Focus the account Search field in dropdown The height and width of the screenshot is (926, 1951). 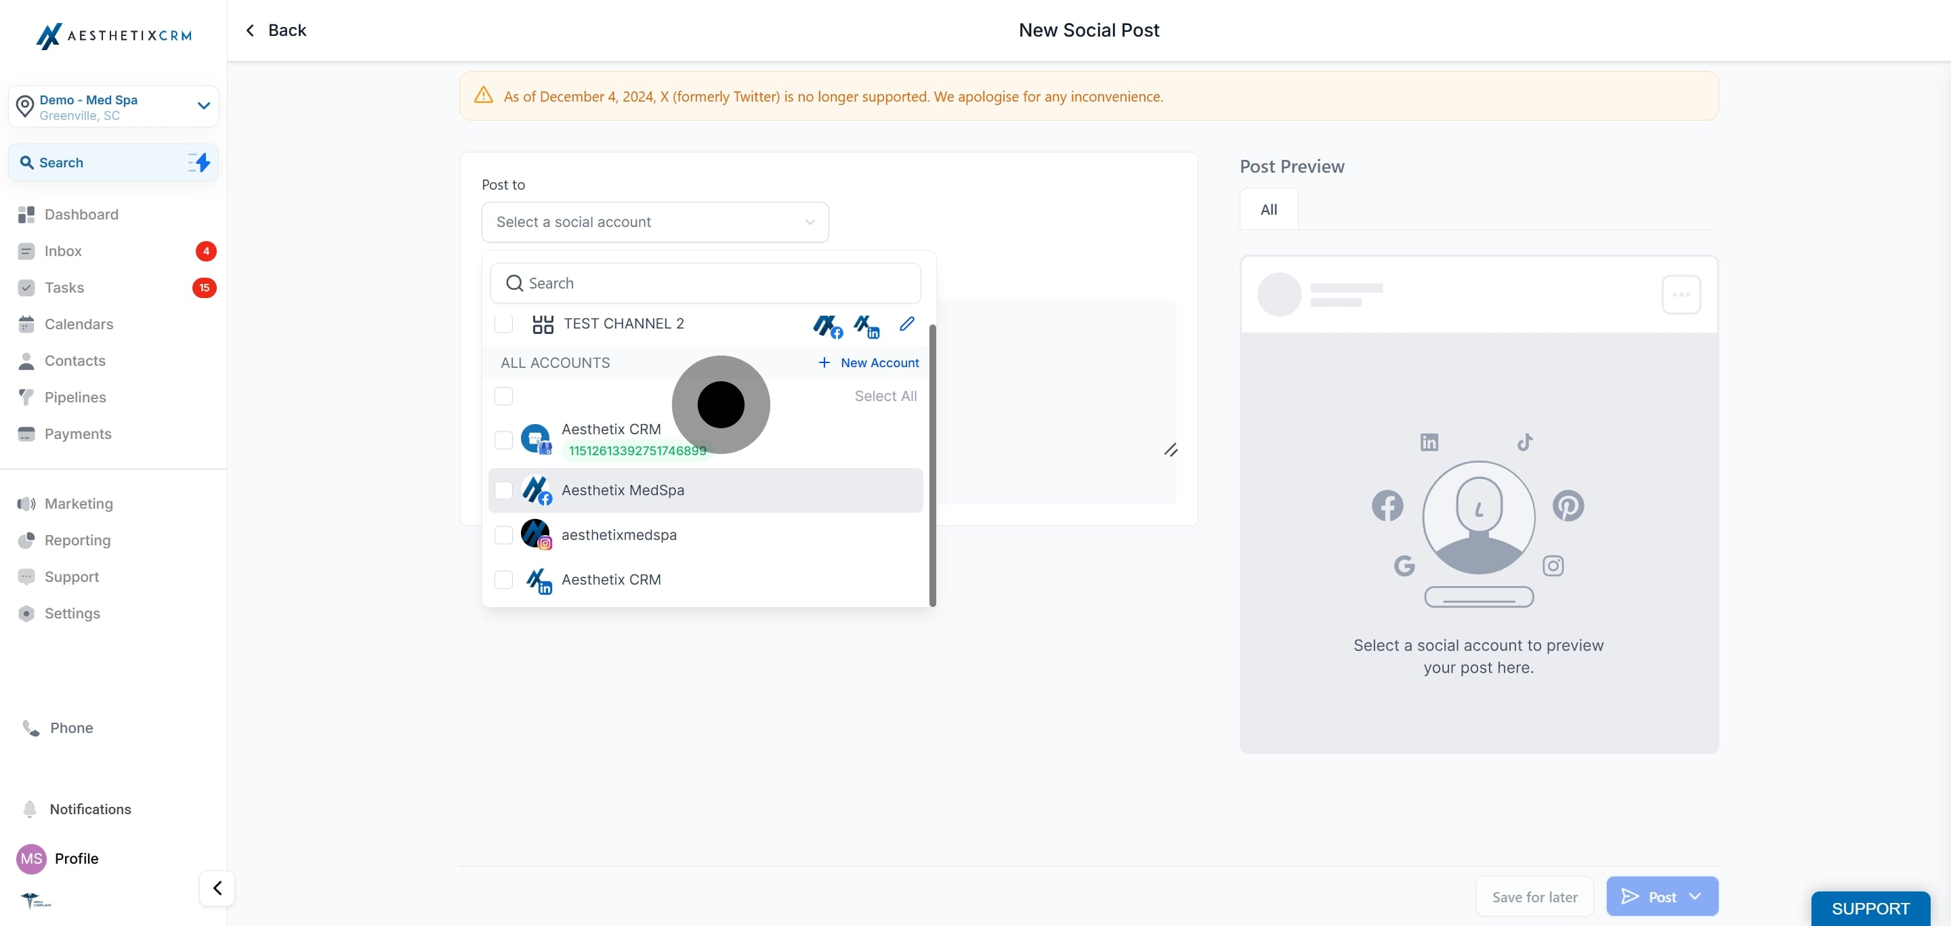tap(705, 283)
